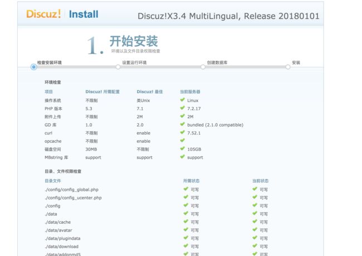Click the 目录、文件权限检查 section title

[x=63, y=171]
